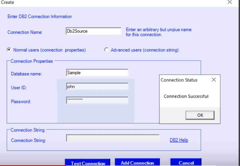The width and height of the screenshot is (240, 166).
Task: Click the Connection Name field containing Db2Source
Action: click(x=93, y=31)
